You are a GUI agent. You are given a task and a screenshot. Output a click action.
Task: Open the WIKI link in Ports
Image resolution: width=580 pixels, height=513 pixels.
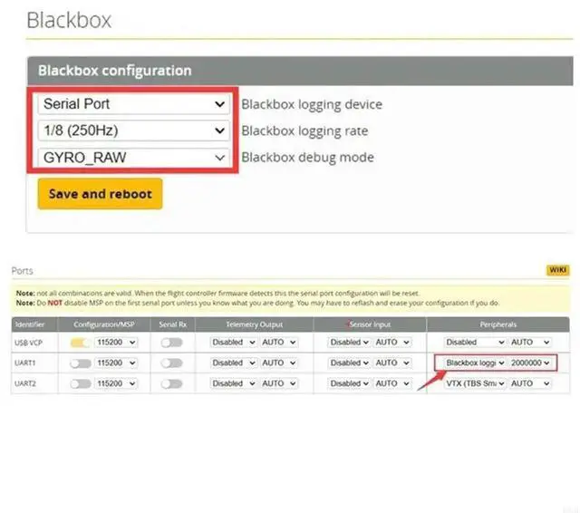pos(557,270)
